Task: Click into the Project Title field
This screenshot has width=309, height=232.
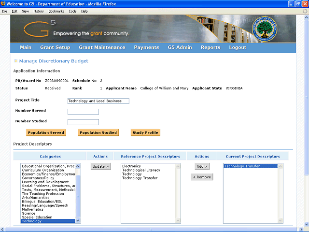Action: point(98,101)
